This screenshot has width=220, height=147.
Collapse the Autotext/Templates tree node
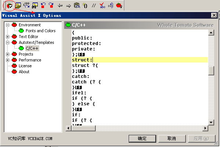(7, 42)
